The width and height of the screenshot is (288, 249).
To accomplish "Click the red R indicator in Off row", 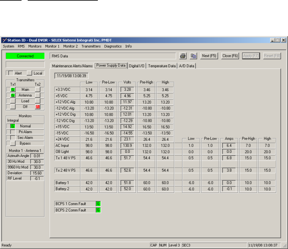I will point(38,107).
